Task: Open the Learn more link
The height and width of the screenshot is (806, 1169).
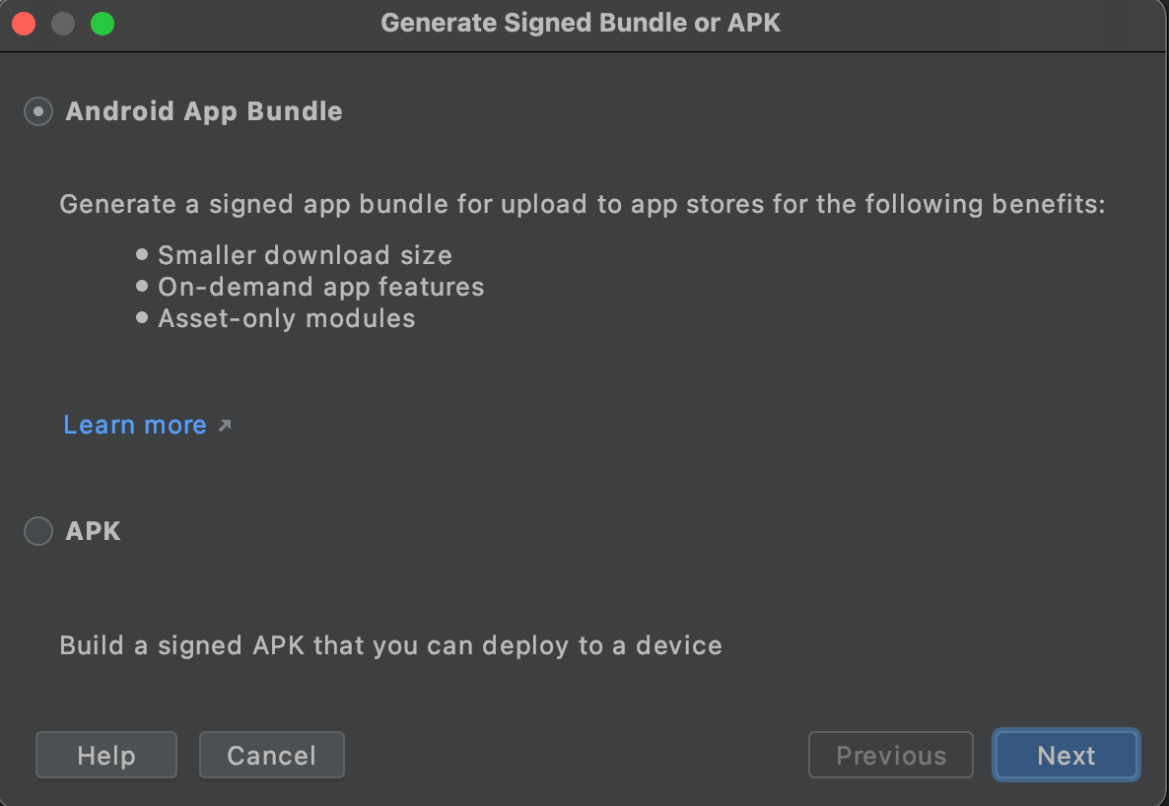Action: coord(135,425)
